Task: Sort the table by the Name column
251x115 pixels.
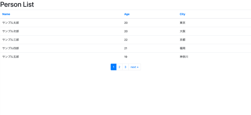Action: coord(6,14)
